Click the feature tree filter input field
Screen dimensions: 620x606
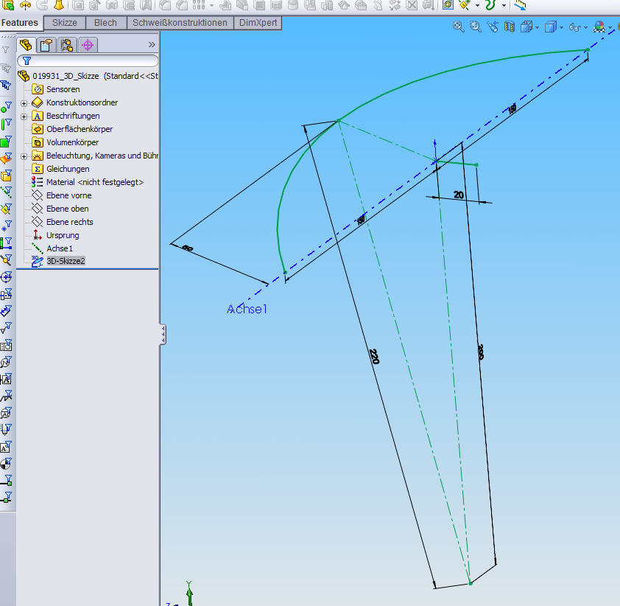pos(92,60)
